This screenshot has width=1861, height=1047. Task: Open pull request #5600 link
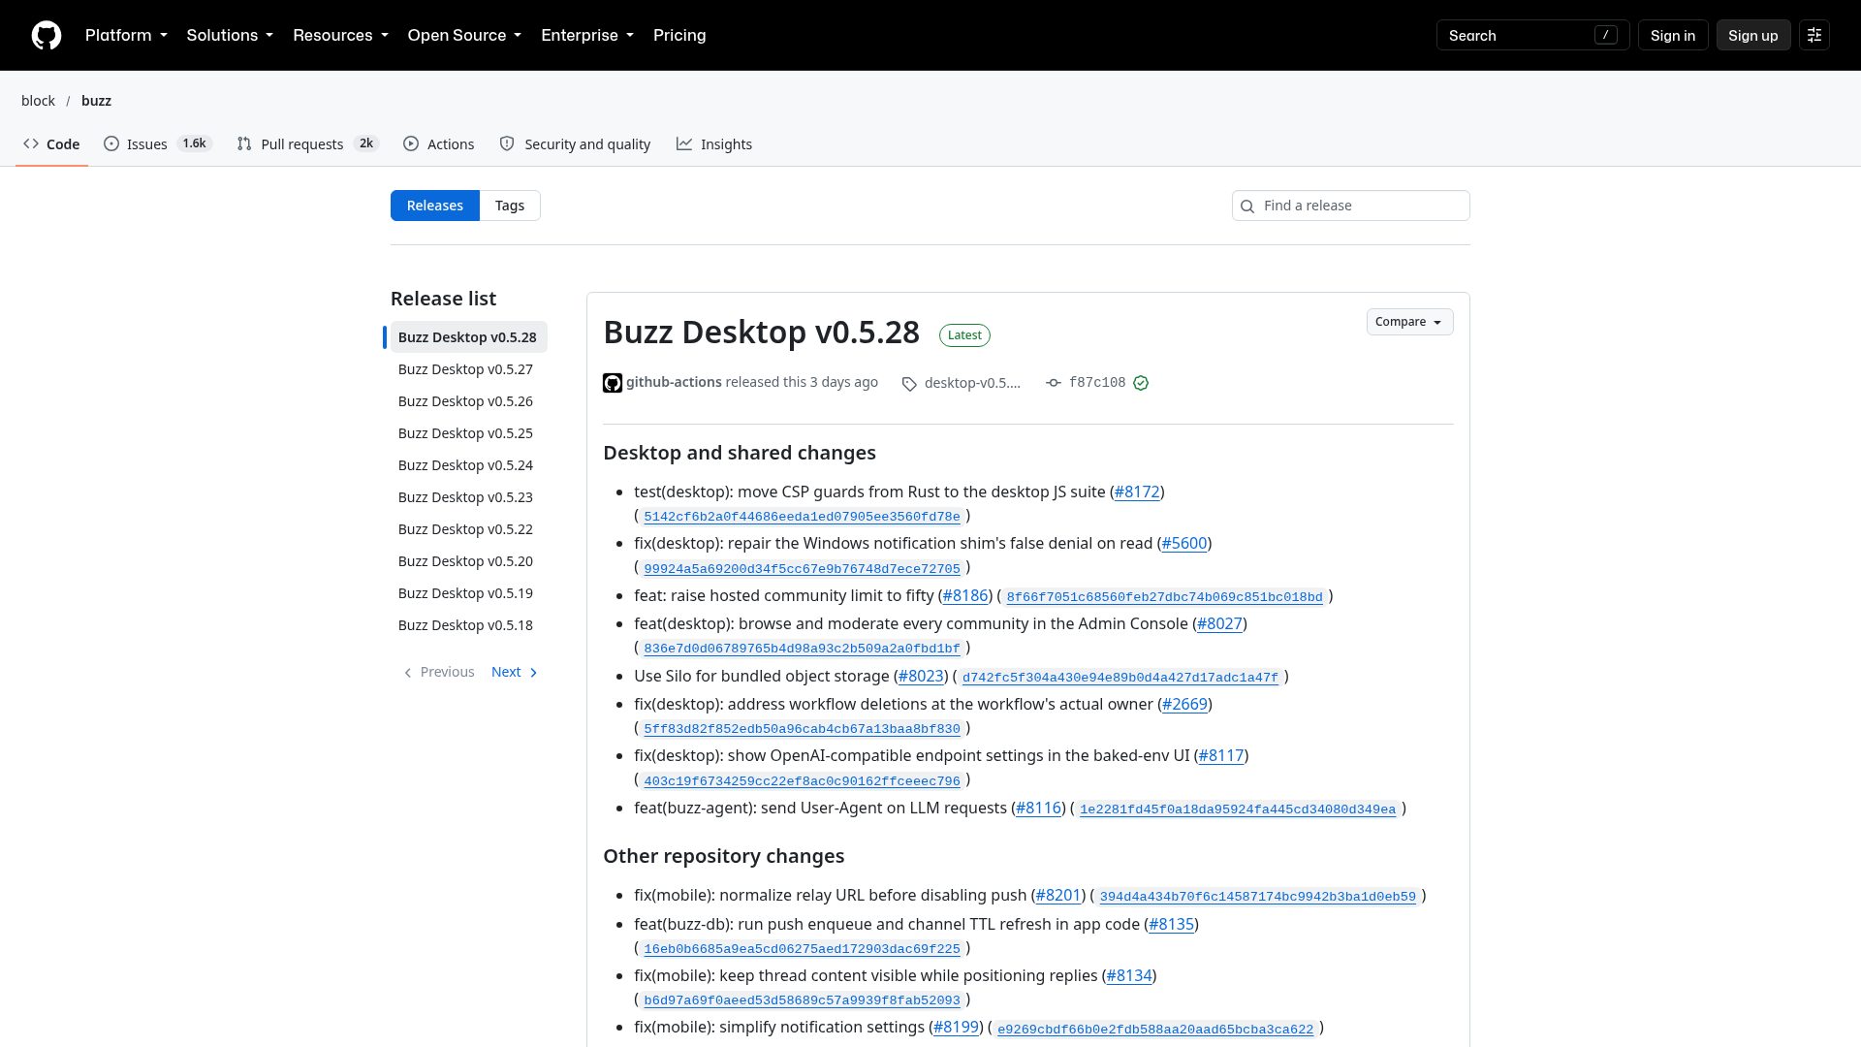coord(1184,543)
